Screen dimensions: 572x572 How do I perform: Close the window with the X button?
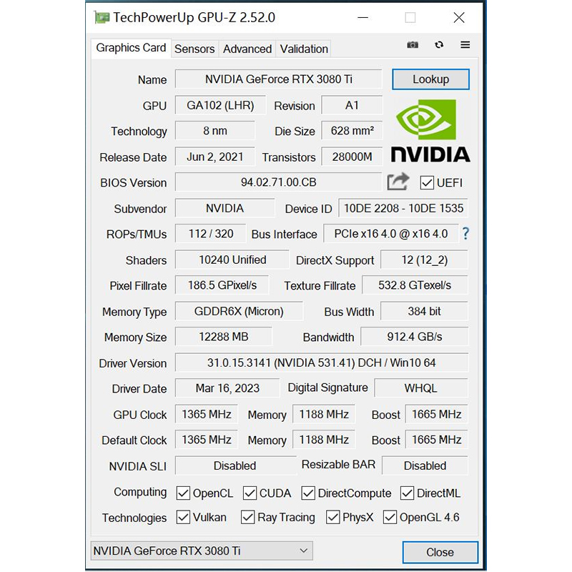[x=459, y=17]
